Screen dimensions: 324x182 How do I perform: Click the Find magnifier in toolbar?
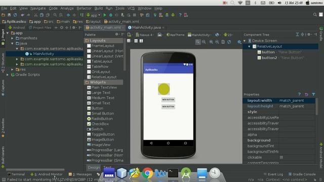(x=55, y=15)
